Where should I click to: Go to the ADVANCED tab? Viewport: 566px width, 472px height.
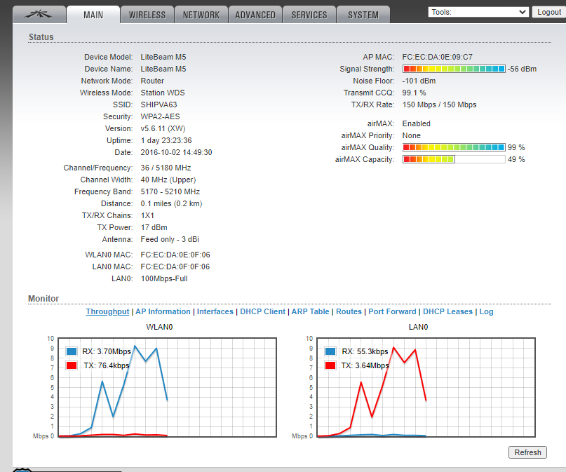[x=255, y=15]
